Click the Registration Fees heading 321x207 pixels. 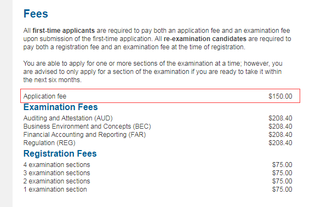[60, 153]
